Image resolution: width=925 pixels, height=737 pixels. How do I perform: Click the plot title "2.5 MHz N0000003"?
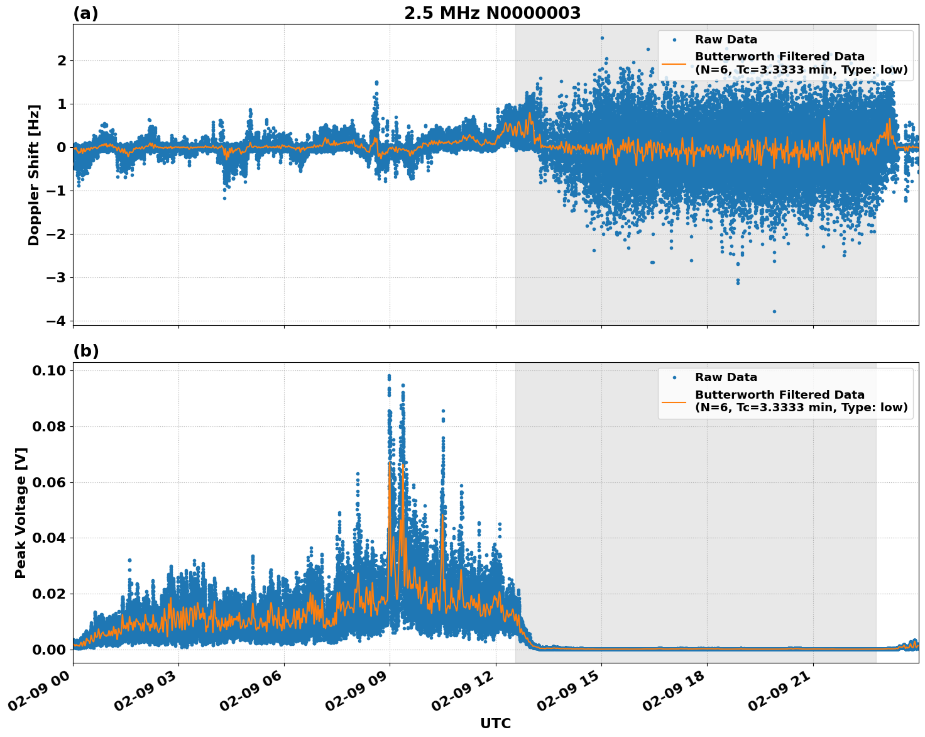pyautogui.click(x=492, y=13)
